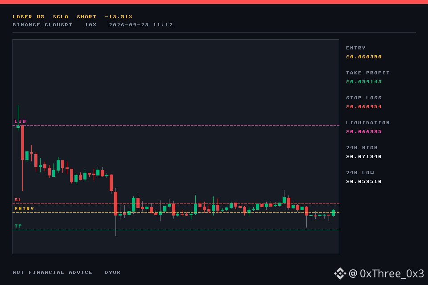428x285 pixels.
Task: Select the ENTRY line label on chart
Action: tap(24, 209)
